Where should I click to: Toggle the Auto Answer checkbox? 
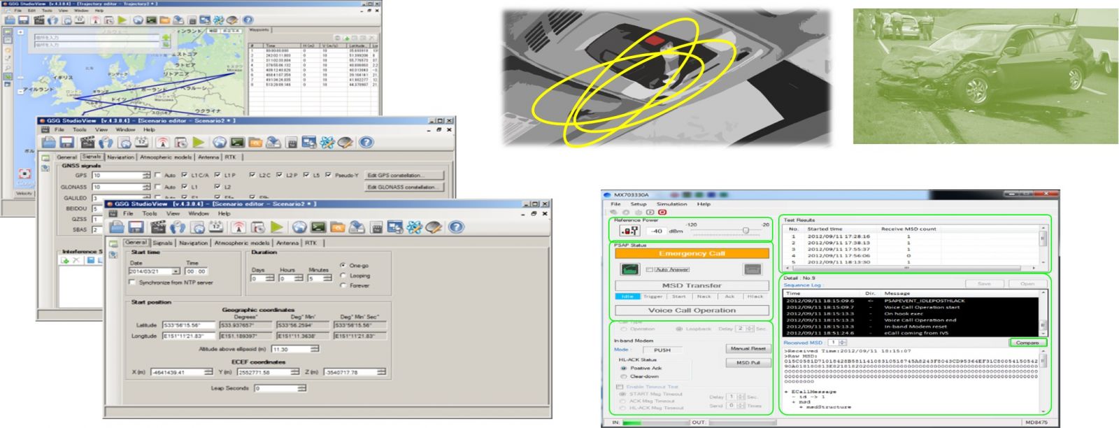coord(649,269)
